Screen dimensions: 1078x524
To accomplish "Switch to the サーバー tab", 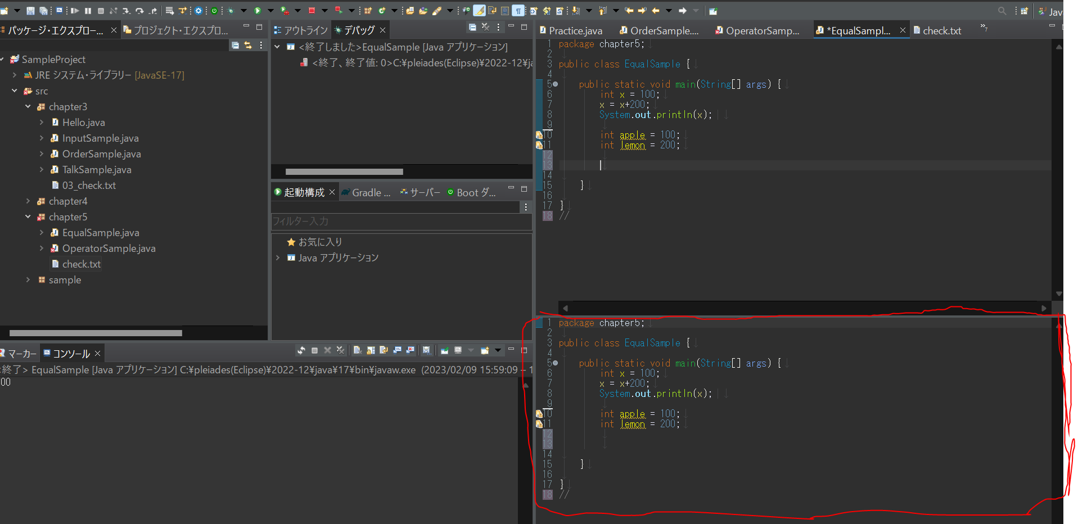I will (420, 192).
